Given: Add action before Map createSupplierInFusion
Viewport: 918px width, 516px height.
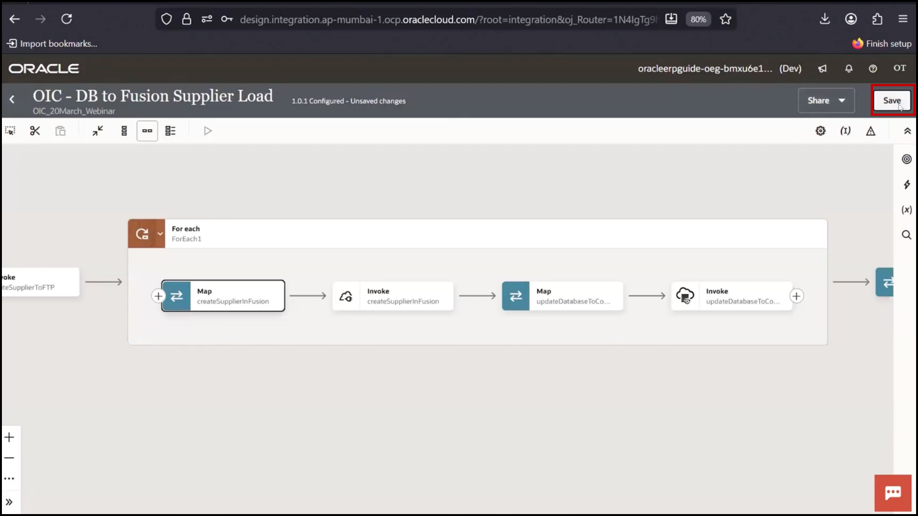Looking at the screenshot, I should 158,296.
